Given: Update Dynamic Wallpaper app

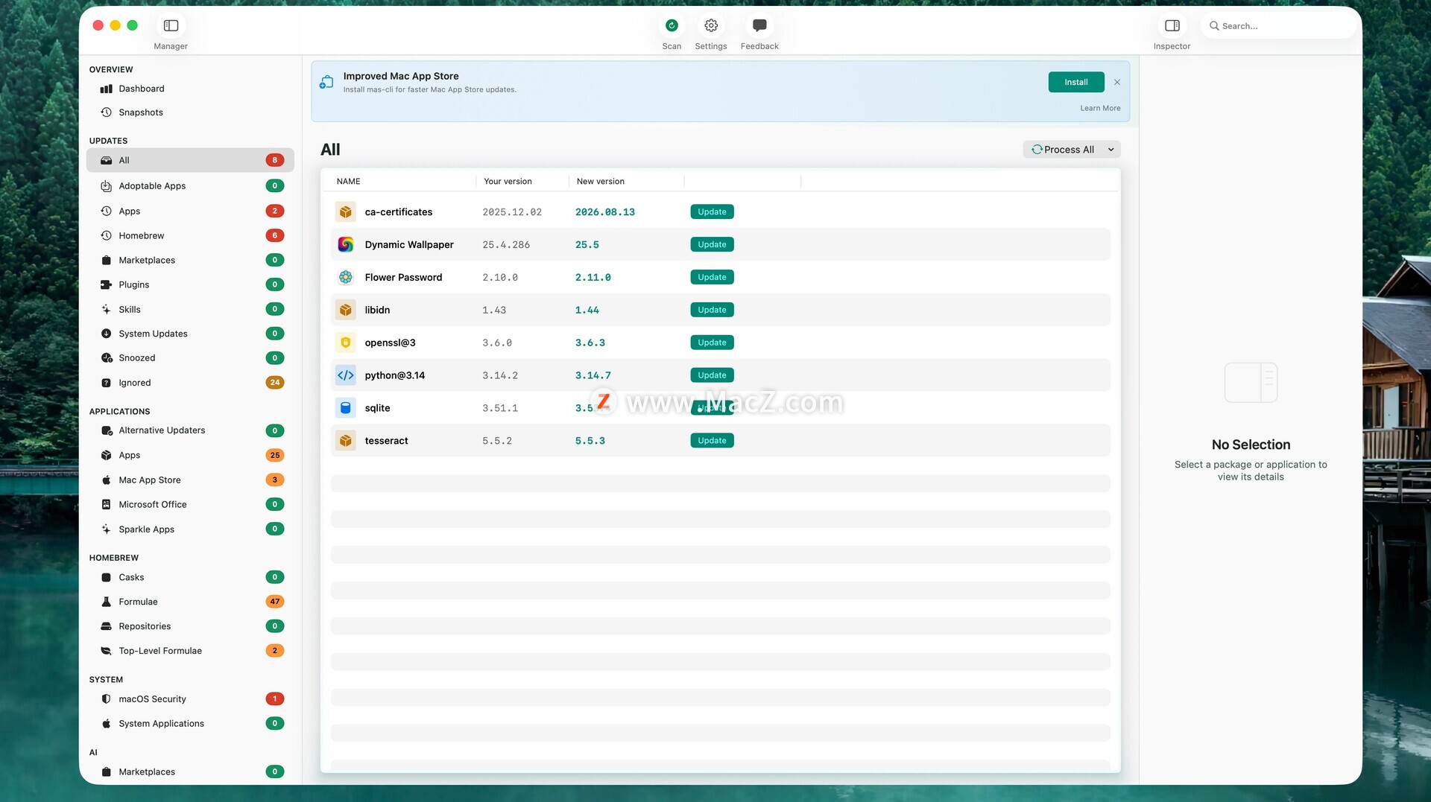Looking at the screenshot, I should (712, 245).
